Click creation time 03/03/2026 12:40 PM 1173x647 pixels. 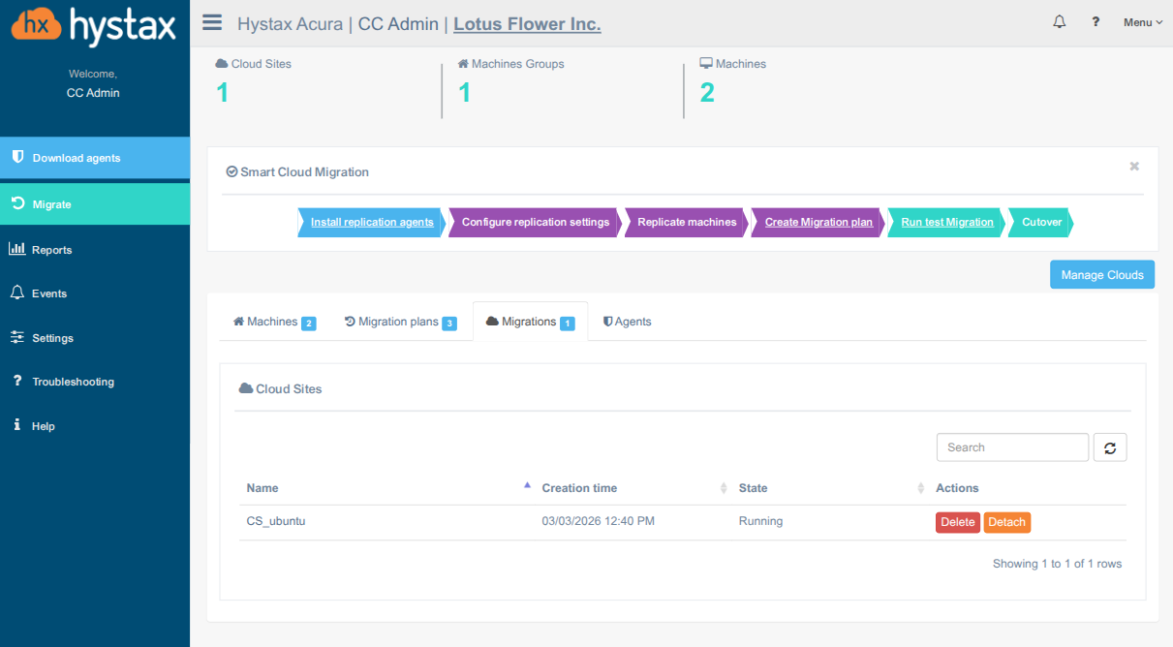click(599, 521)
